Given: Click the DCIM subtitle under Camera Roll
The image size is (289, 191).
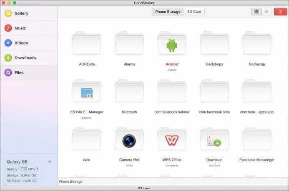Looking at the screenshot, I should 129,166.
